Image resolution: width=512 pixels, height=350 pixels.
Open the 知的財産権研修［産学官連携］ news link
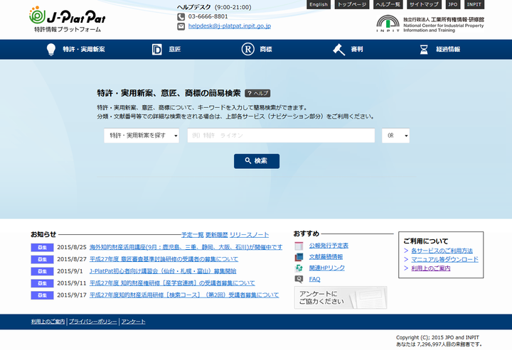[x=172, y=283]
